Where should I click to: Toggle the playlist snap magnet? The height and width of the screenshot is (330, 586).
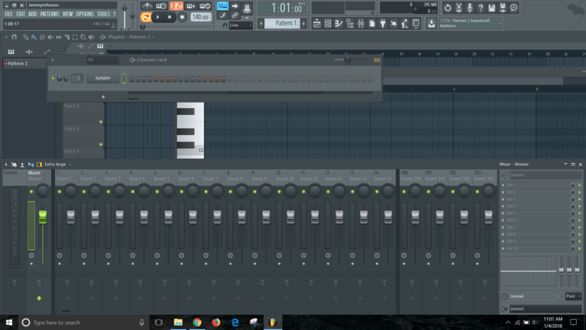[14, 37]
